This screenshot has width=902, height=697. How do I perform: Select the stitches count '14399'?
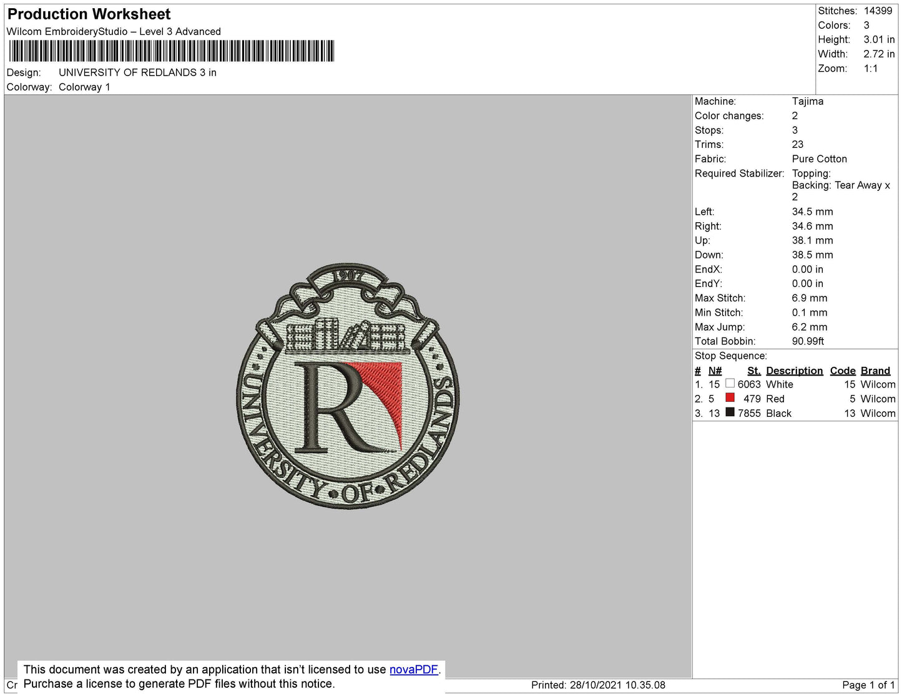click(x=878, y=11)
